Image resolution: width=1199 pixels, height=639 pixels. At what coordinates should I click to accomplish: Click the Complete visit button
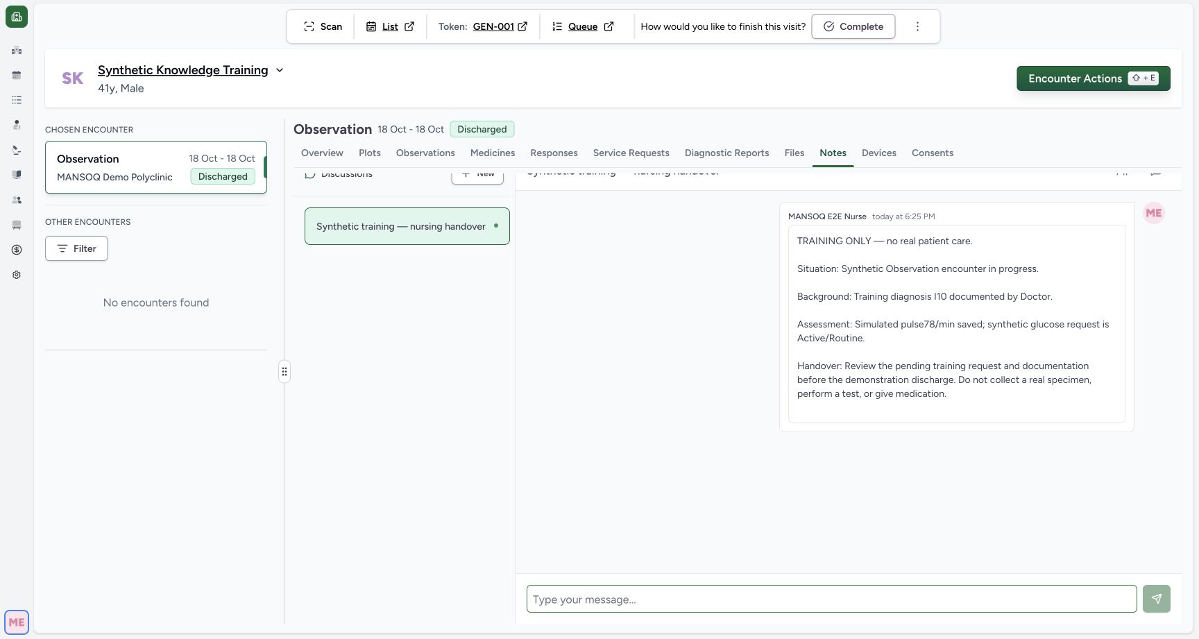point(853,26)
